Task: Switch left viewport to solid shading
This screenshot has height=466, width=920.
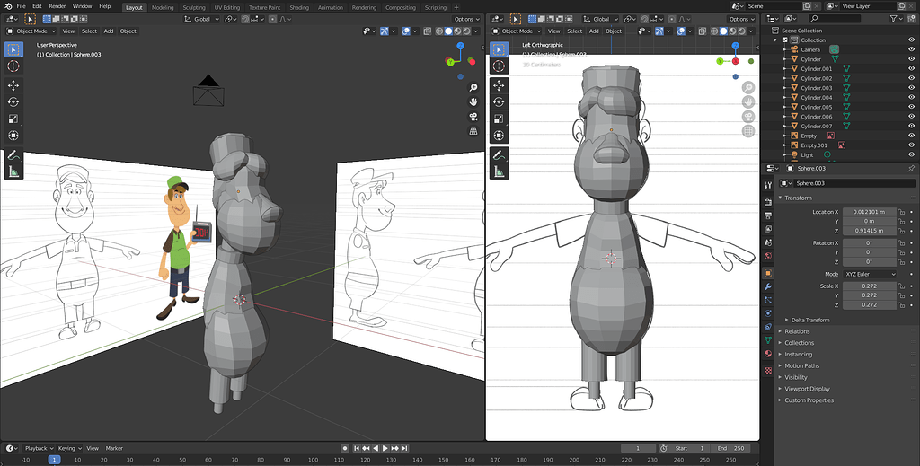Action: 448,31
